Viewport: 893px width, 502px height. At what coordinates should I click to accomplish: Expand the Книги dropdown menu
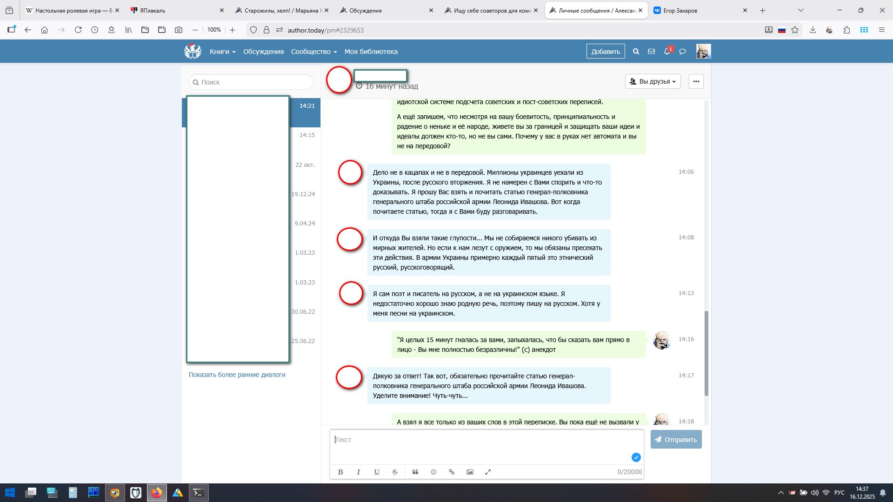[222, 52]
